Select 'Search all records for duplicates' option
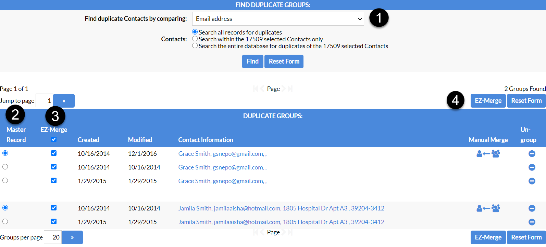 195,32
